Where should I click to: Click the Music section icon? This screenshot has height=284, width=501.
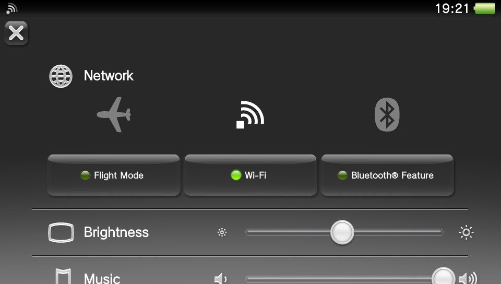(x=63, y=276)
